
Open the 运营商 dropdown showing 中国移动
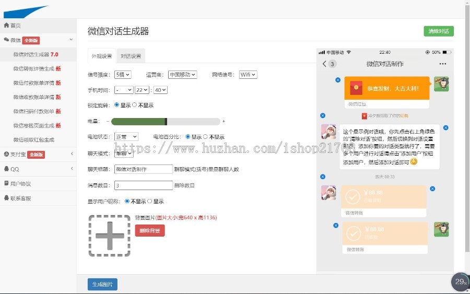click(x=183, y=75)
